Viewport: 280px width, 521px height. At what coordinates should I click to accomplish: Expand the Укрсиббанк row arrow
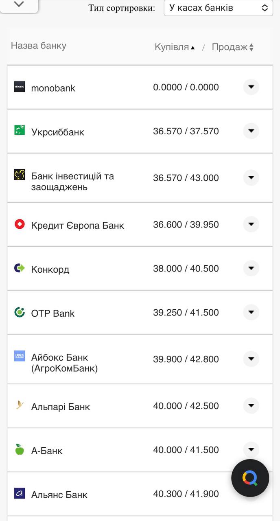pyautogui.click(x=251, y=131)
